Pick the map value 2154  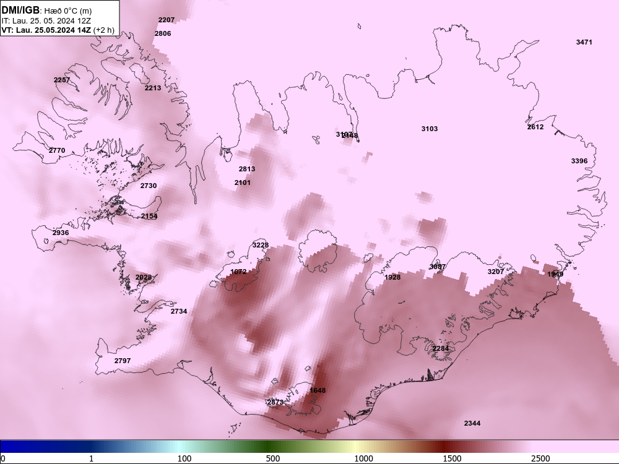click(149, 216)
